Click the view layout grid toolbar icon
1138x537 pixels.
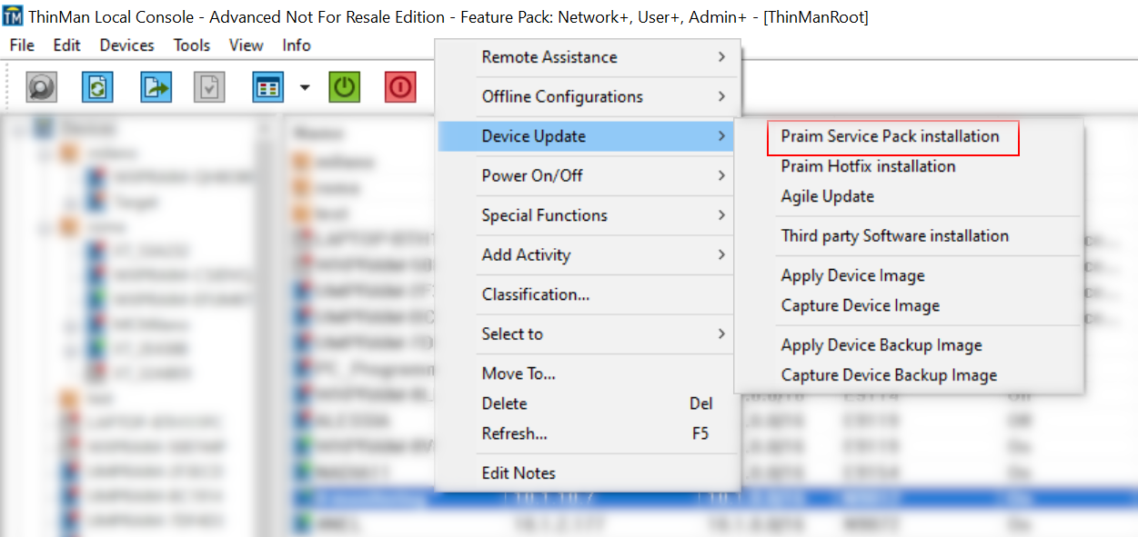[x=267, y=87]
